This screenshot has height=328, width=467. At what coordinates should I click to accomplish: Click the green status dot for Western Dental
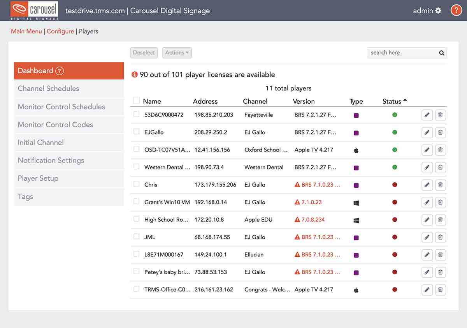coord(395,167)
